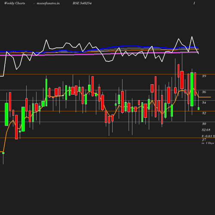Click the 'in 1 Days' text
Viewport: 215px width, 215px height.
(208, 143)
